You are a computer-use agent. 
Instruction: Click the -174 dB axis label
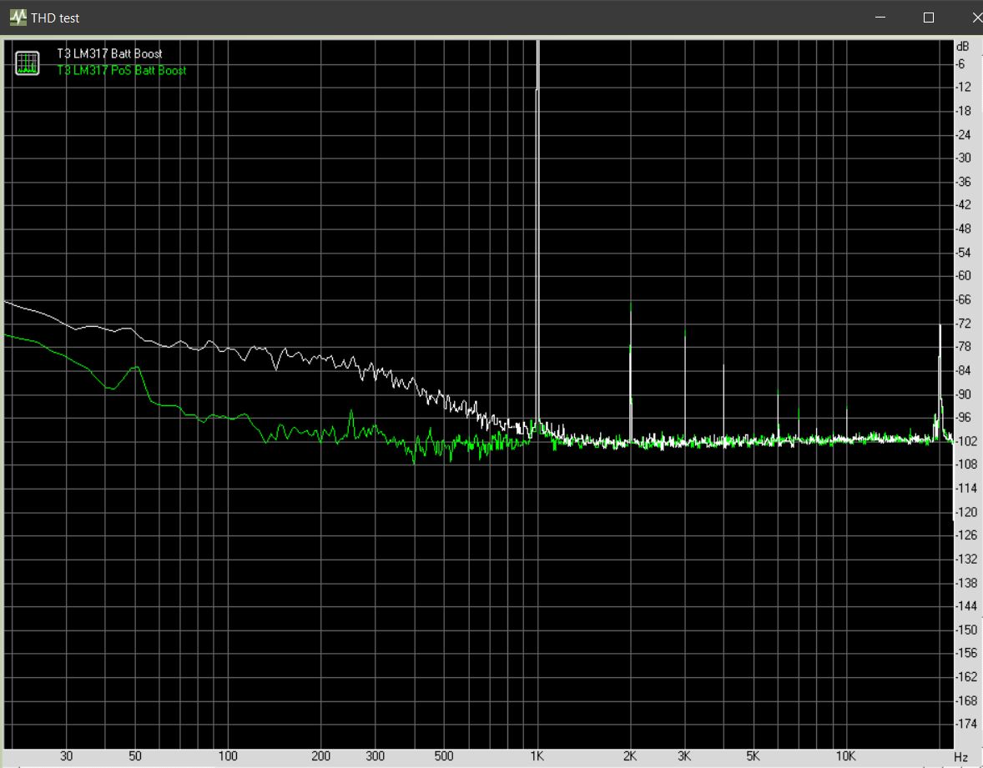966,724
